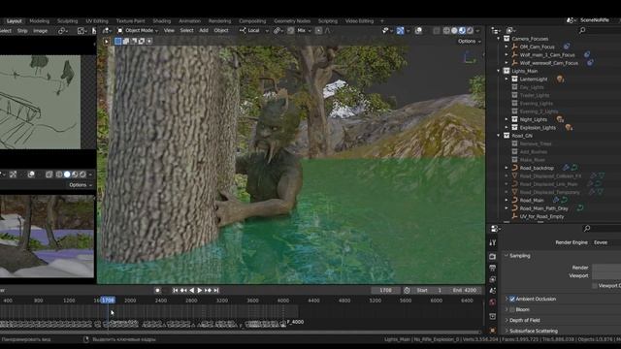Open the View Layer properties tab
The width and height of the screenshot is (621, 349).
[x=493, y=279]
